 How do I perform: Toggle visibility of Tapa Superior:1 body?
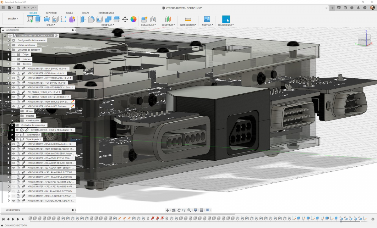pyautogui.click(x=17, y=139)
